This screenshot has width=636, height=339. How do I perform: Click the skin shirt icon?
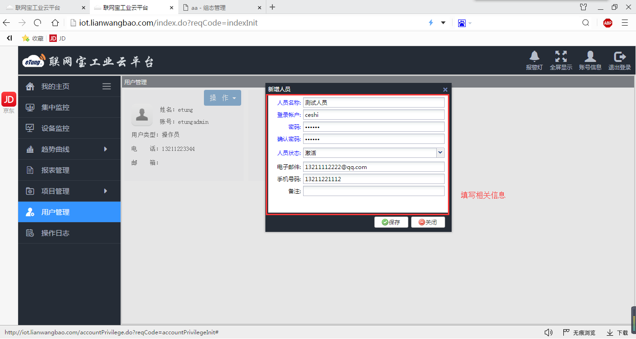(583, 7)
